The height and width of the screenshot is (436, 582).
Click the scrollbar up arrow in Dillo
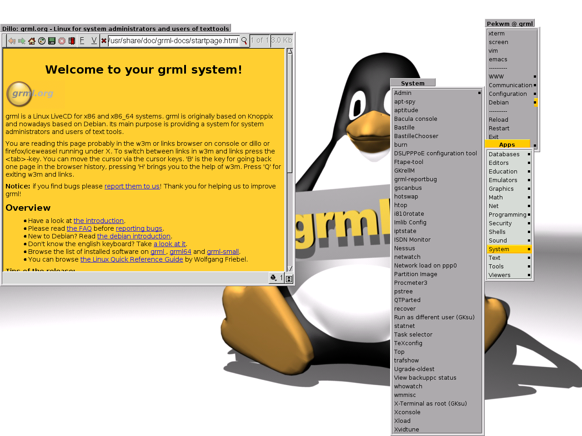click(290, 51)
